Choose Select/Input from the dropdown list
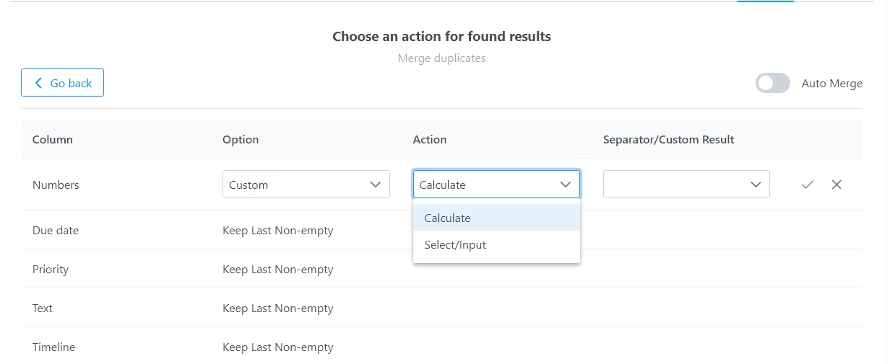Image resolution: width=895 pixels, height=364 pixels. (496, 244)
